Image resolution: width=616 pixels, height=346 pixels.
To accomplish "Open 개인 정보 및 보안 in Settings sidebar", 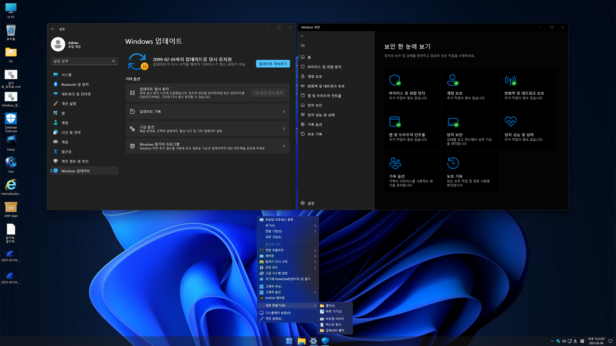I will (x=84, y=161).
